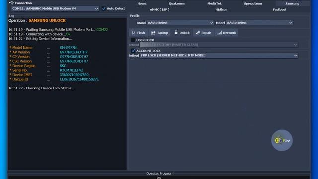Click serial number R3CM701EHVZ
The height and width of the screenshot is (179, 318).
[x=72, y=70]
